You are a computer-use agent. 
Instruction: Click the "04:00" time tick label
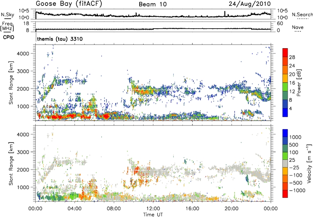click(74, 209)
